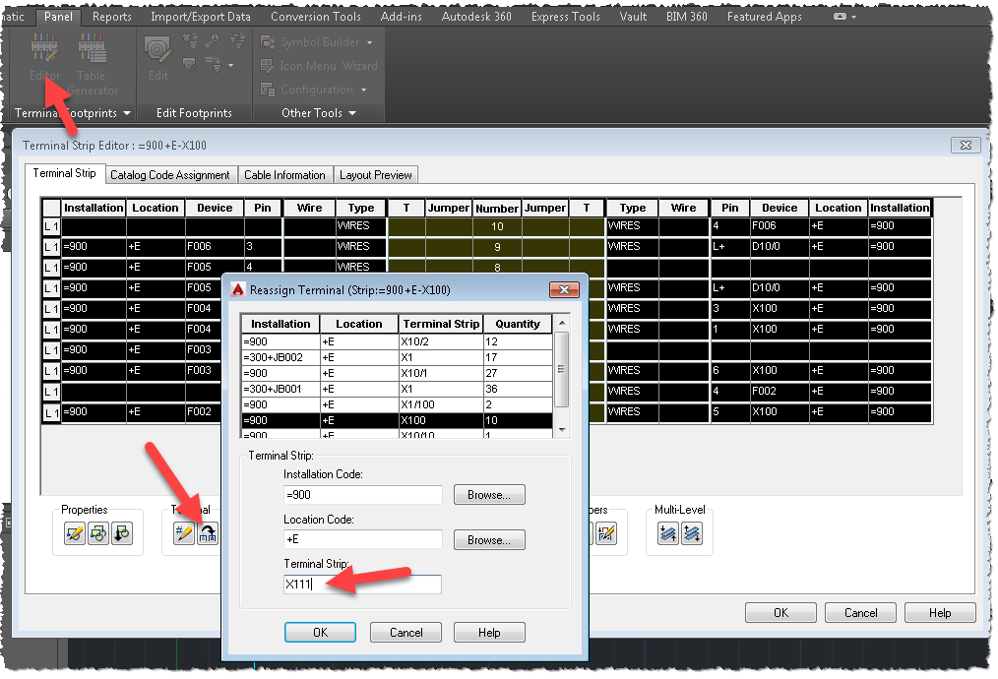Open the Catalog Code Assignment tab
The width and height of the screenshot is (998, 679).
pos(170,175)
